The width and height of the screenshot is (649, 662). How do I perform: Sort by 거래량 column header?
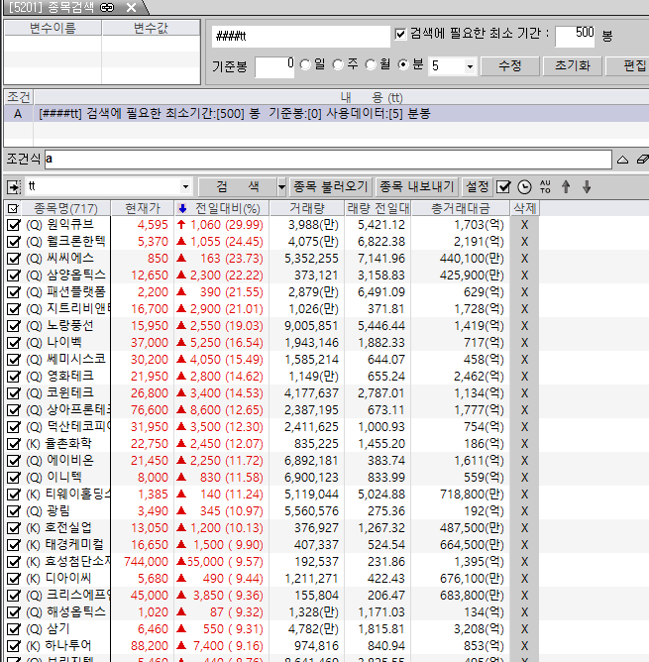point(306,208)
